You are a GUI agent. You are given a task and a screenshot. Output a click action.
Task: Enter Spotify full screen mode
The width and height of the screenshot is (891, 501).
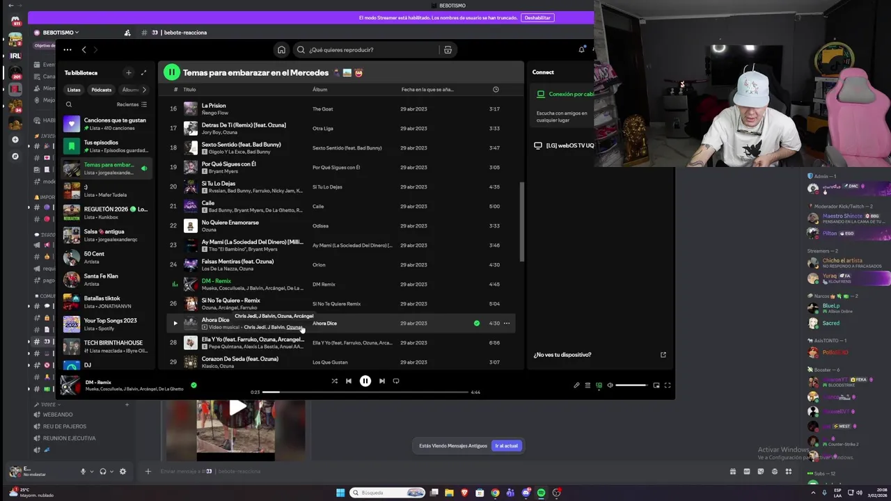[668, 385]
